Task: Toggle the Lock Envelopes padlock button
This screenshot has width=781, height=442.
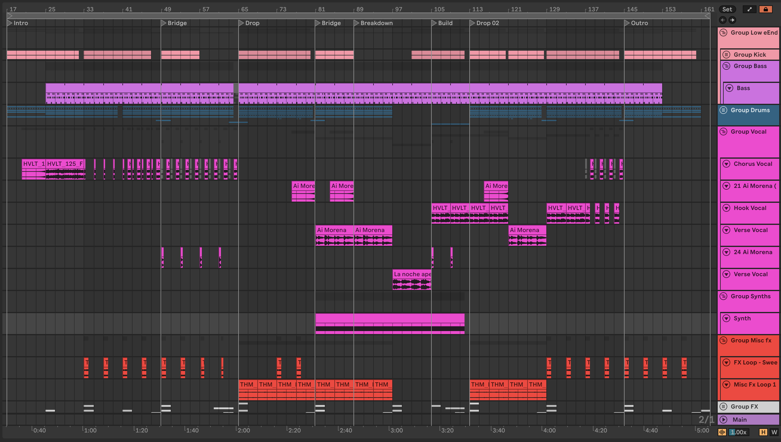Action: [x=765, y=10]
